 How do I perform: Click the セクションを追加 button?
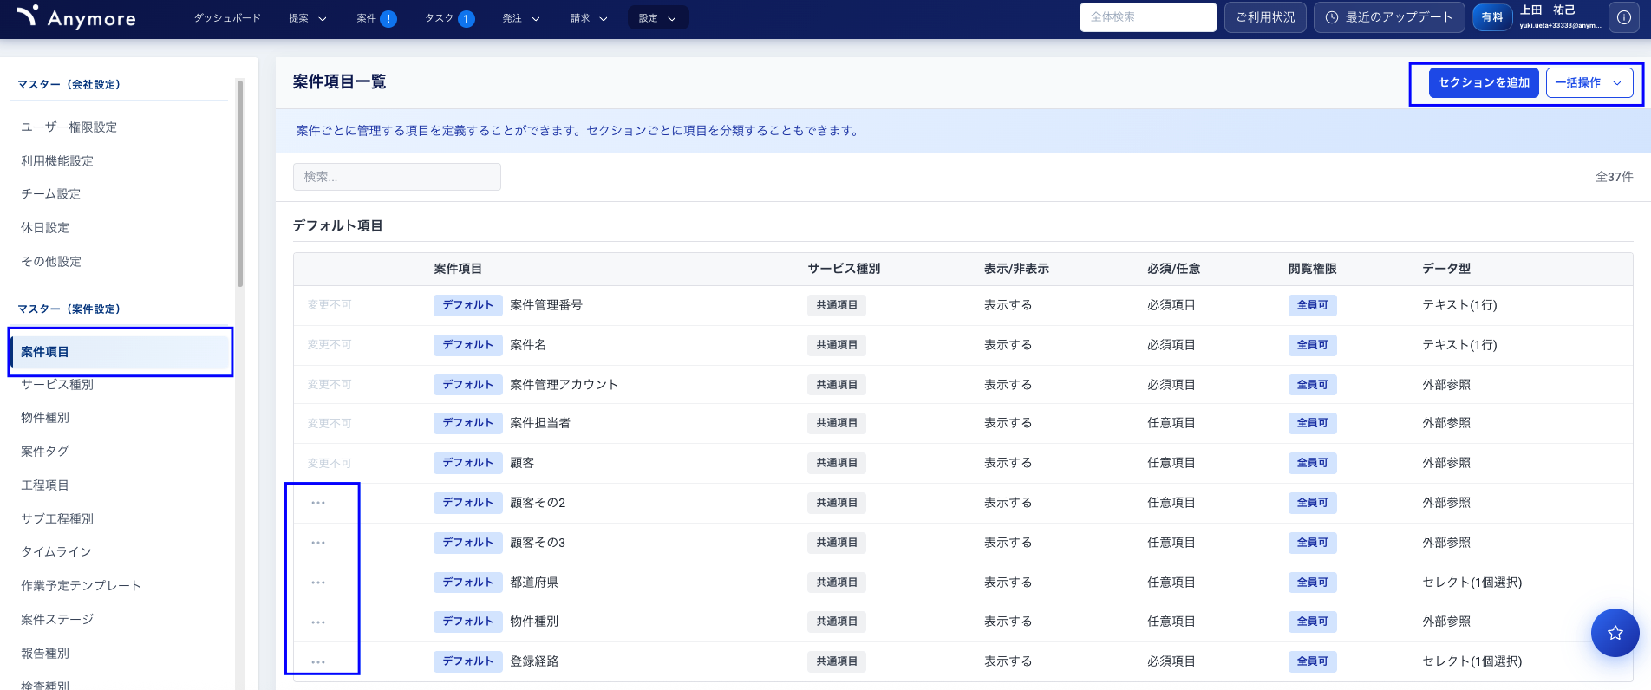pyautogui.click(x=1484, y=83)
